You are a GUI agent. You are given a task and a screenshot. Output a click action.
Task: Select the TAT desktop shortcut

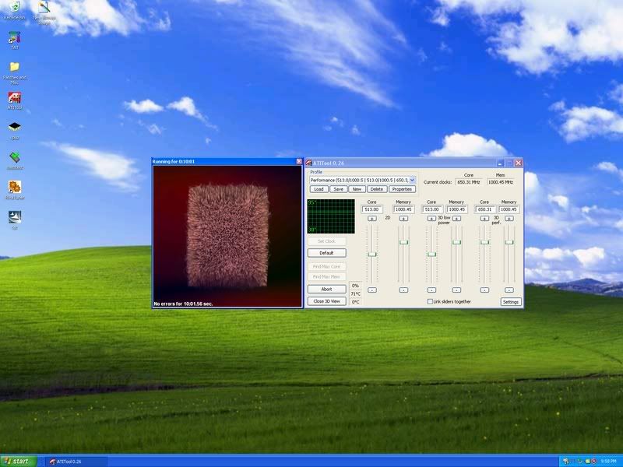[14, 38]
